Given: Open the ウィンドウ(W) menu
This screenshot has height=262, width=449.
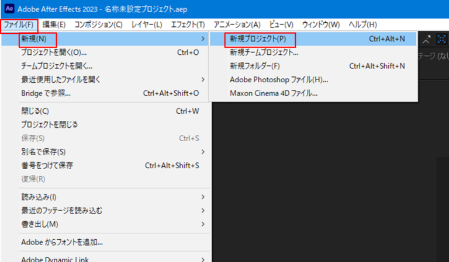Looking at the screenshot, I should pyautogui.click(x=320, y=25).
